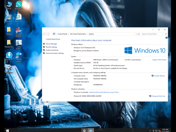Maximize the System window
The image size is (176, 132).
click(x=159, y=30)
